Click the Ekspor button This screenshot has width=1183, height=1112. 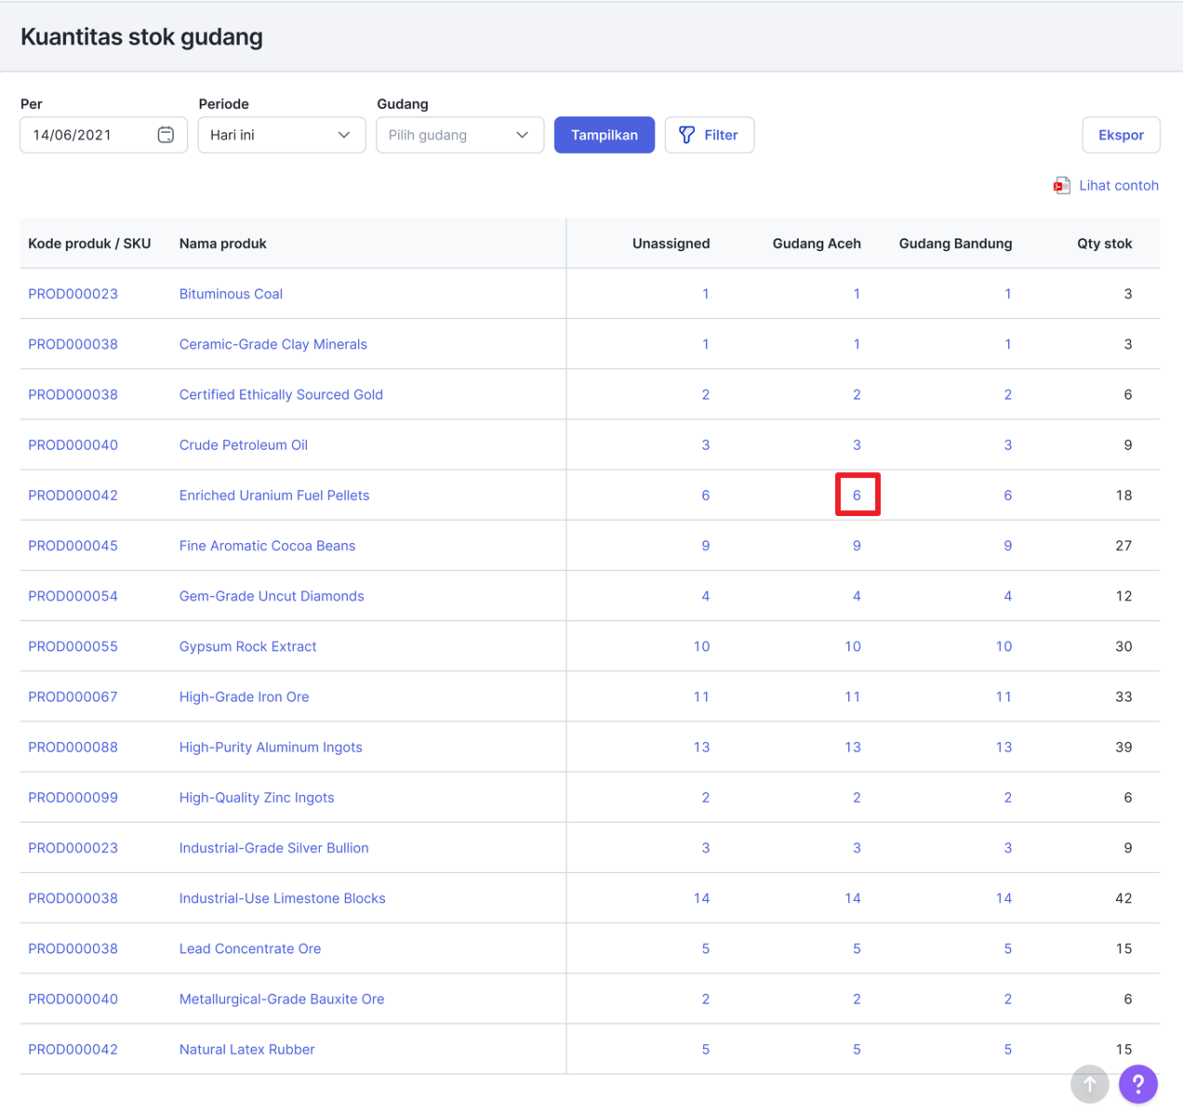[x=1122, y=135]
